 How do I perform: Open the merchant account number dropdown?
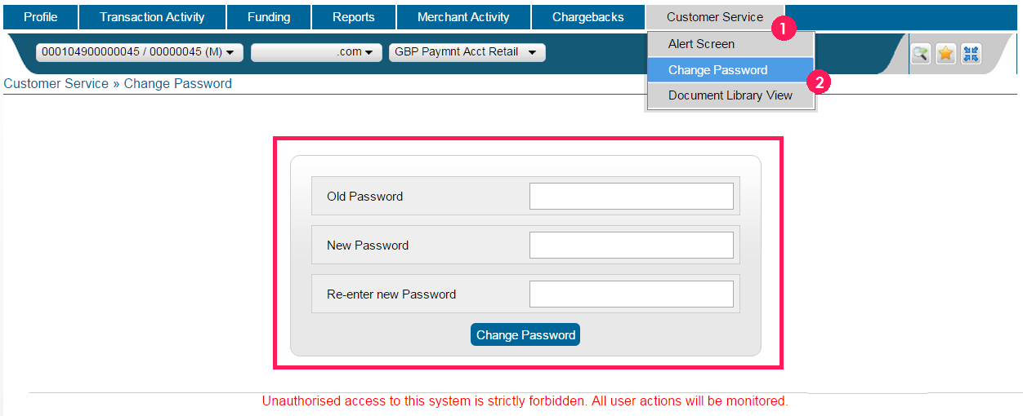tap(139, 52)
